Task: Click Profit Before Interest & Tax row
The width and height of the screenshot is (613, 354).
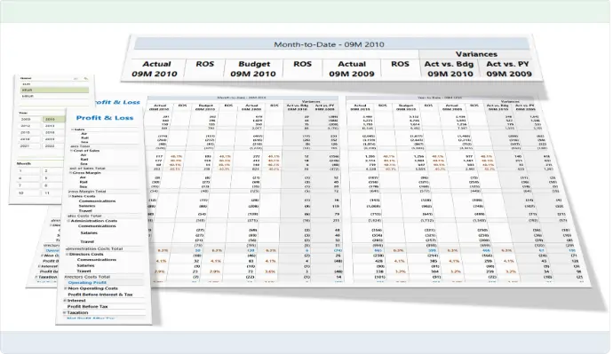Action: pyautogui.click(x=100, y=295)
